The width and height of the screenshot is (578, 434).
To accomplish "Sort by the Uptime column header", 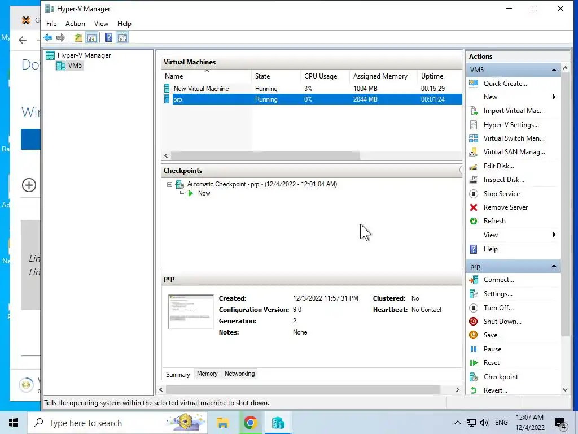I will 439,76.
